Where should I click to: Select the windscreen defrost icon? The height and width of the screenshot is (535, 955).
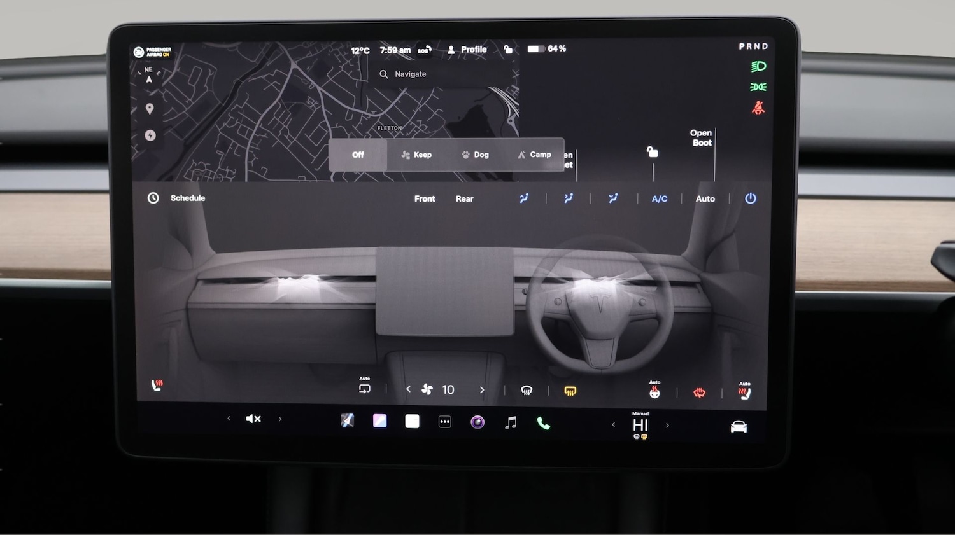coord(525,389)
